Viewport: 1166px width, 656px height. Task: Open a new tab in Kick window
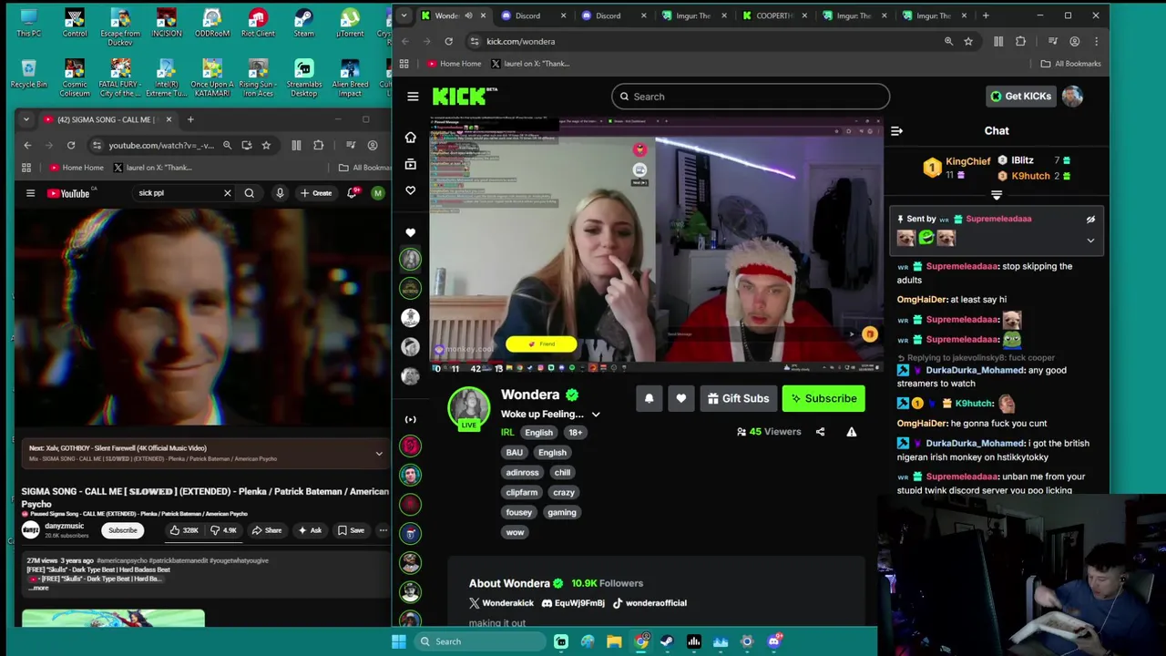[x=987, y=15]
